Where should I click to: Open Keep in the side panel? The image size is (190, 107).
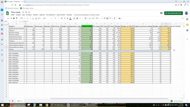pyautogui.click(x=187, y=25)
